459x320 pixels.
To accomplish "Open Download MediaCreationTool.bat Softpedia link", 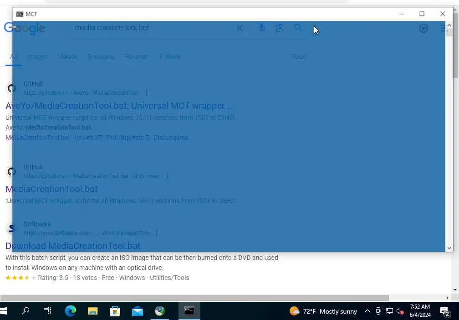I will pos(73,246).
